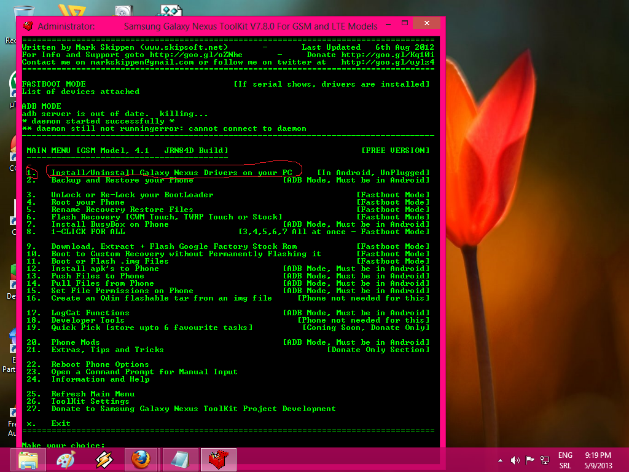Open the Action Center flag icon

coord(529,460)
